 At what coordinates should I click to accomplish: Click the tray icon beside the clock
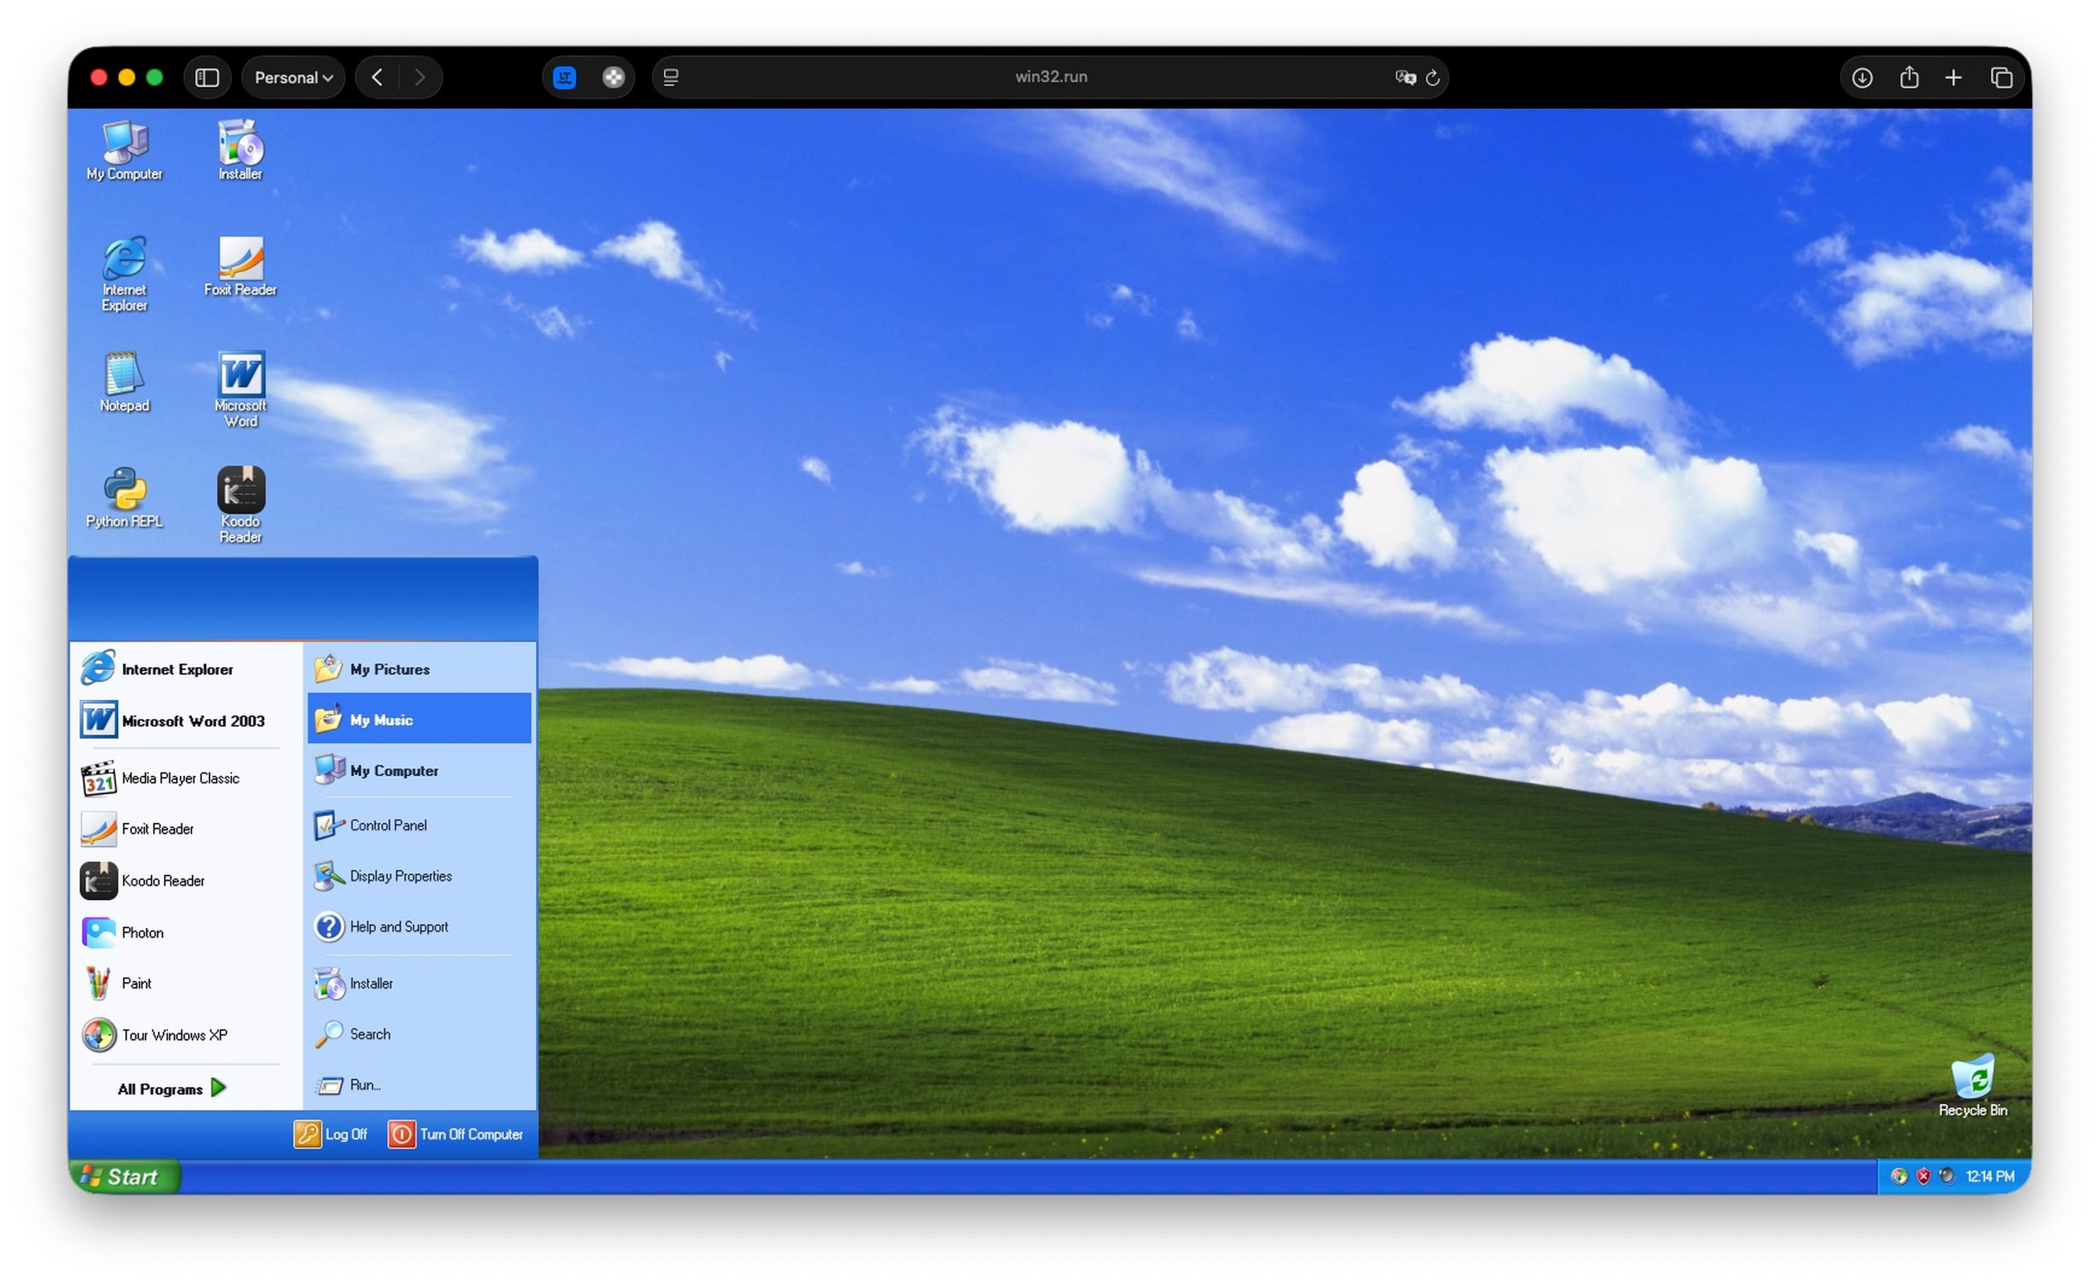1947,1177
